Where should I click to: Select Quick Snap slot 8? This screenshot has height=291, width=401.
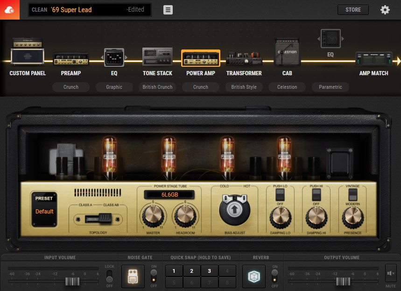pyautogui.click(x=227, y=283)
